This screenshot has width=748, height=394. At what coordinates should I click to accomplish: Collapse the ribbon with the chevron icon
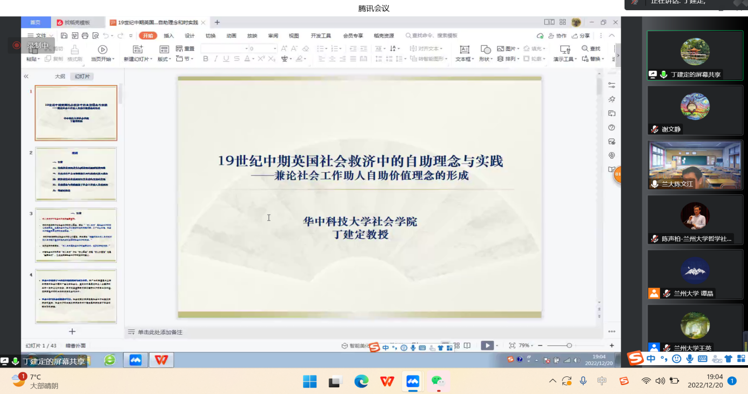tap(612, 36)
